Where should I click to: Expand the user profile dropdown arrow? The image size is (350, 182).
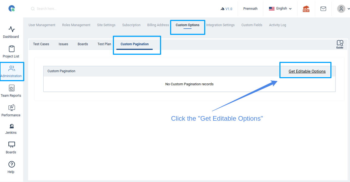pyautogui.click(x=348, y=9)
